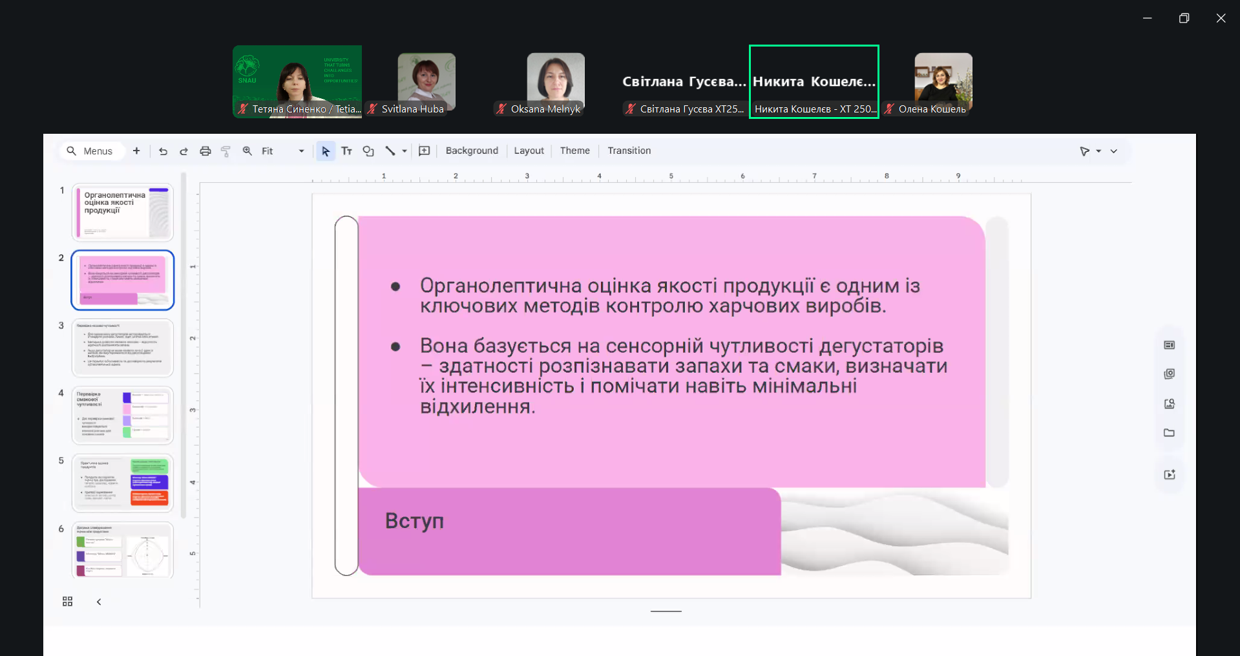This screenshot has width=1240, height=656.
Task: Click the Theme button
Action: 574,151
